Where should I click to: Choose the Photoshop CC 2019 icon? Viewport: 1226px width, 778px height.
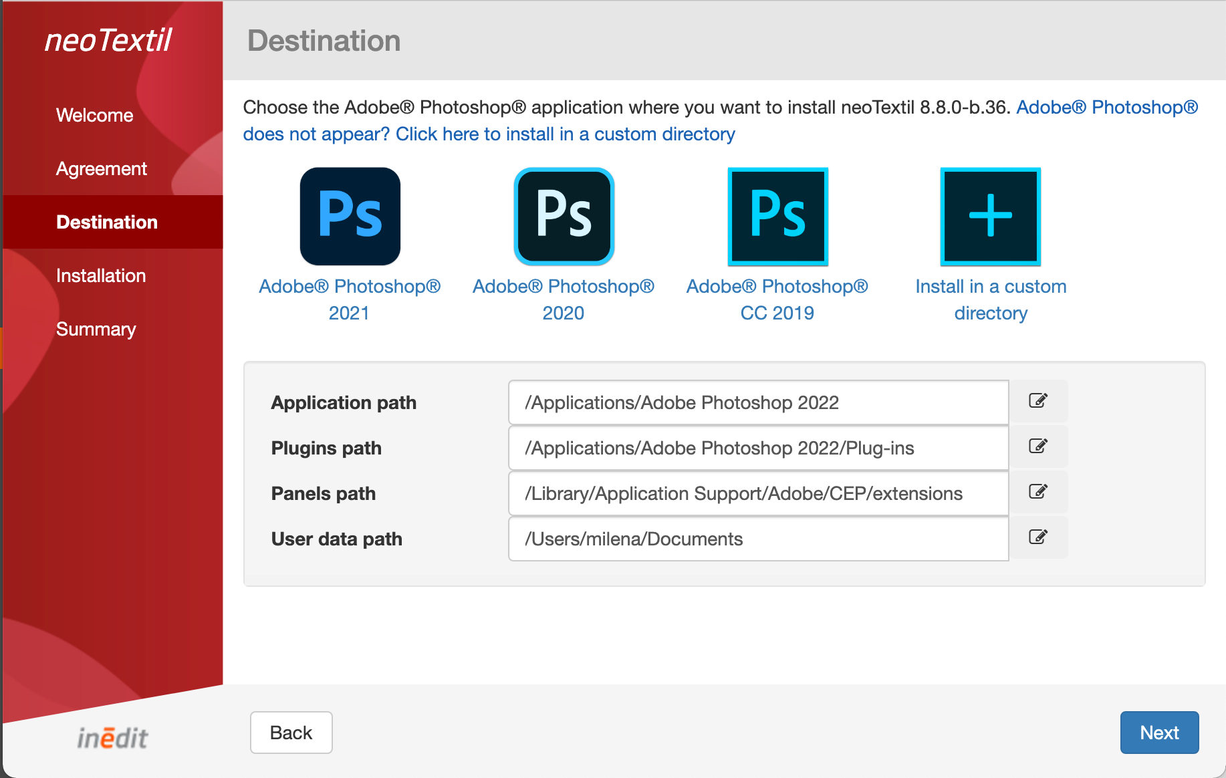(x=777, y=216)
